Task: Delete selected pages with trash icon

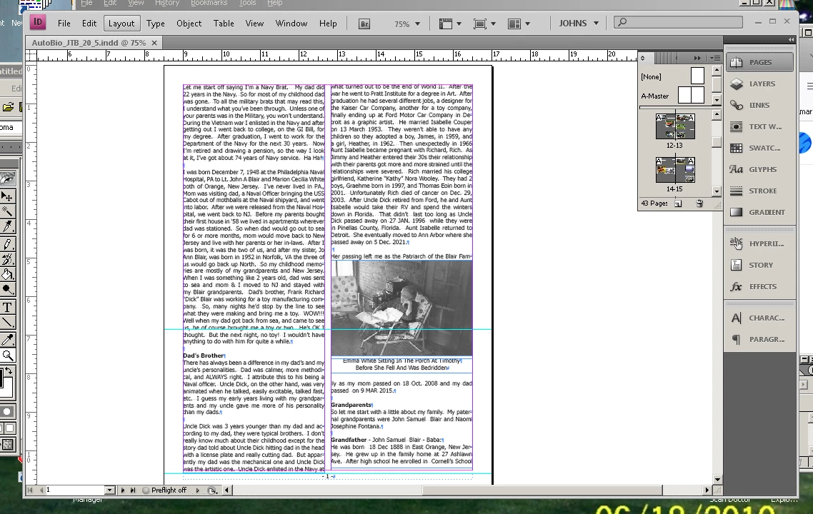Action: 699,203
